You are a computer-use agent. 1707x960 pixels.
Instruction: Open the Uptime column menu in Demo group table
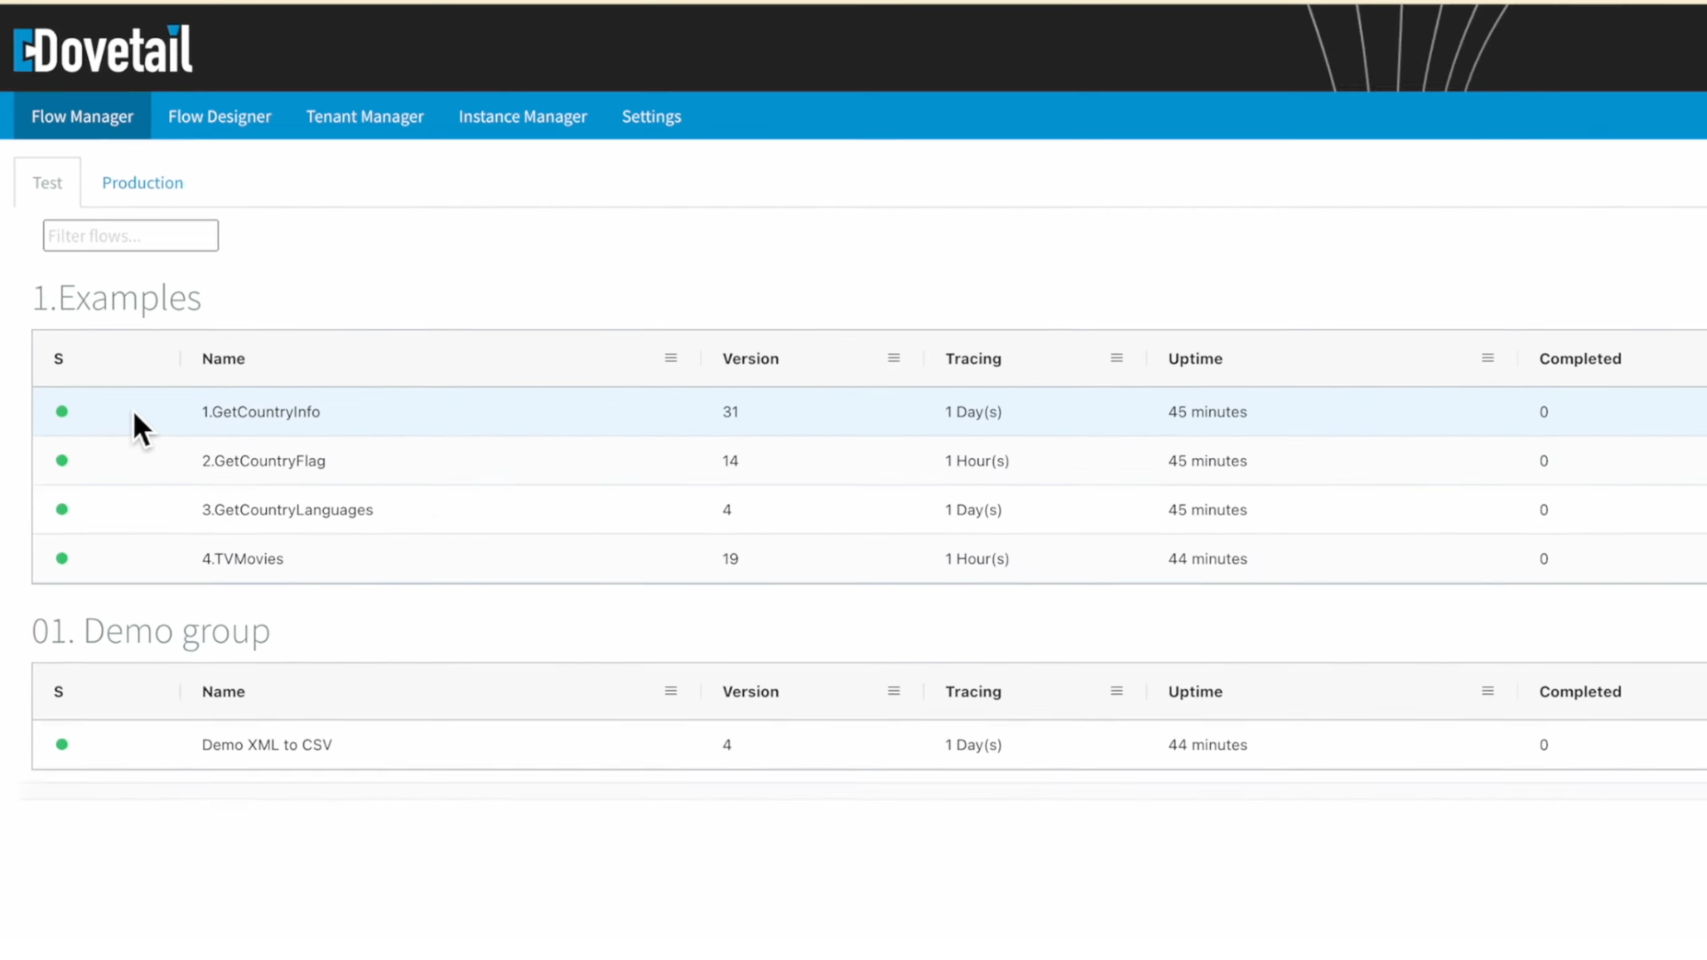(x=1487, y=691)
